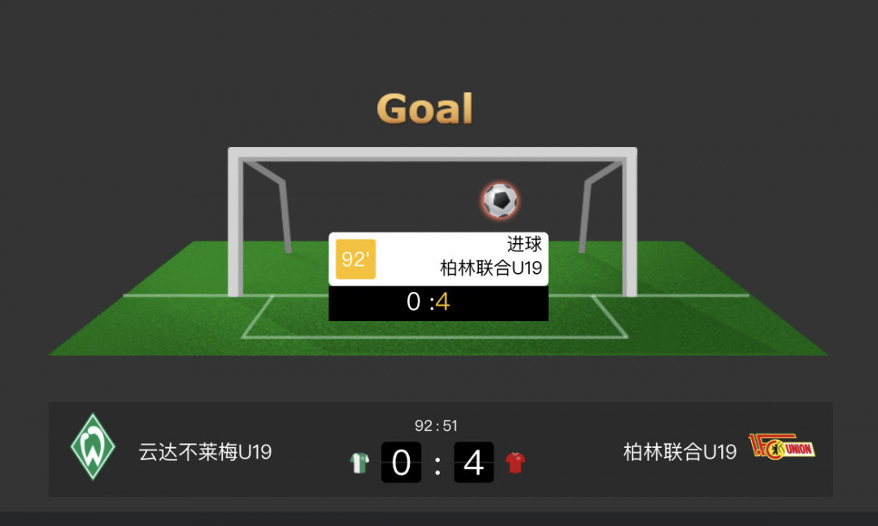Select the home team name 云达不莱梅U19

tap(205, 451)
